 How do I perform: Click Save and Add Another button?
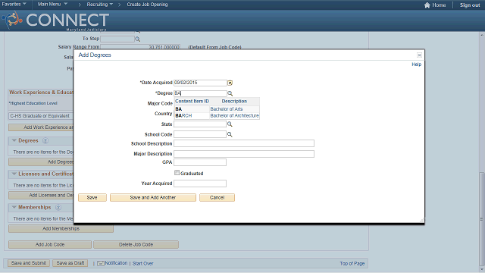(x=153, y=197)
